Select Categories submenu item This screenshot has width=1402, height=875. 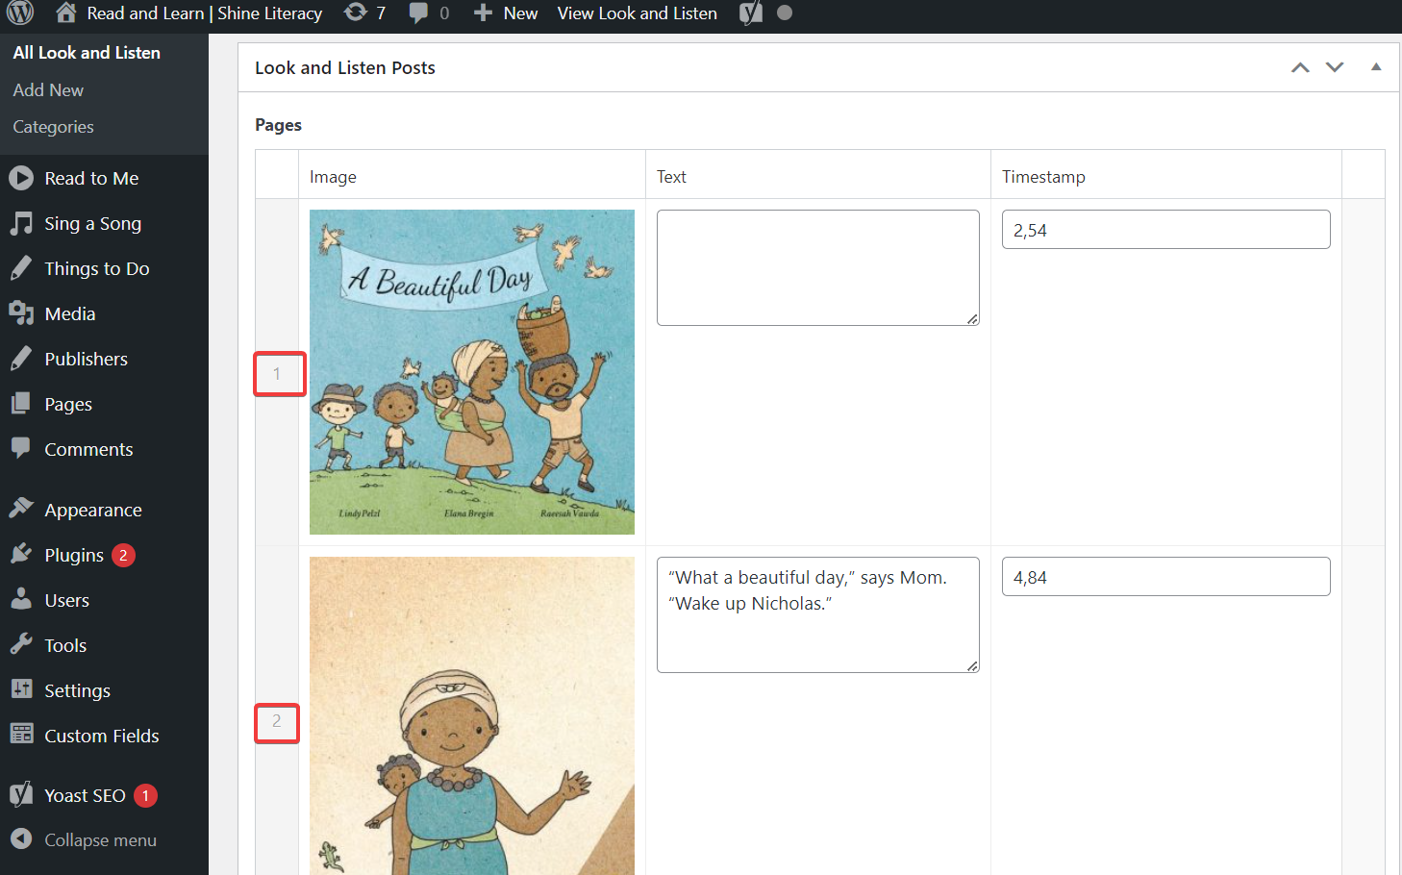[53, 127]
